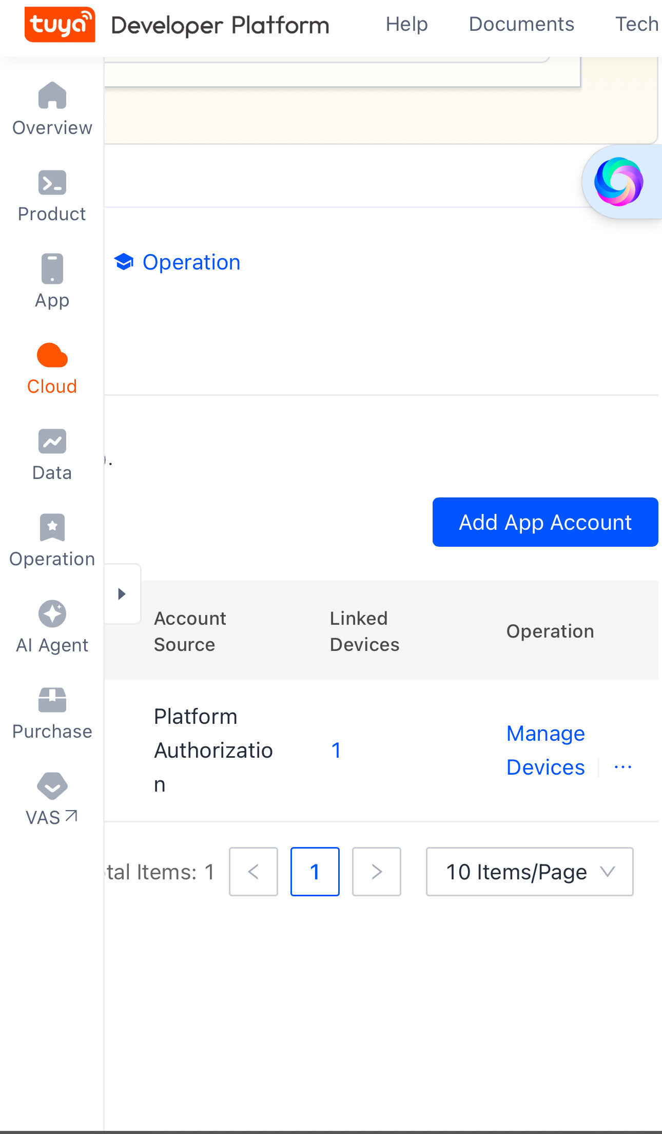Open the Data section
The image size is (662, 1134).
tap(52, 454)
